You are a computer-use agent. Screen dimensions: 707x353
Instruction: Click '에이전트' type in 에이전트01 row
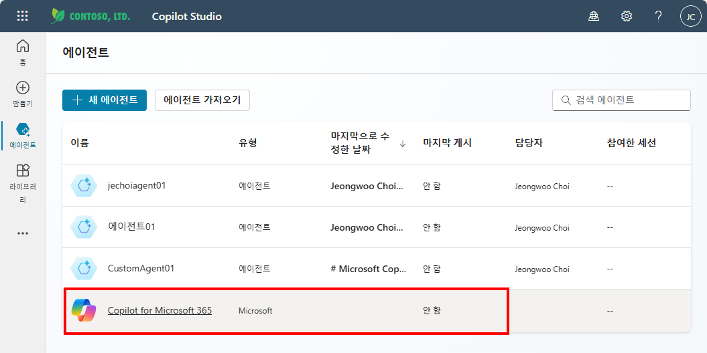[x=254, y=227]
